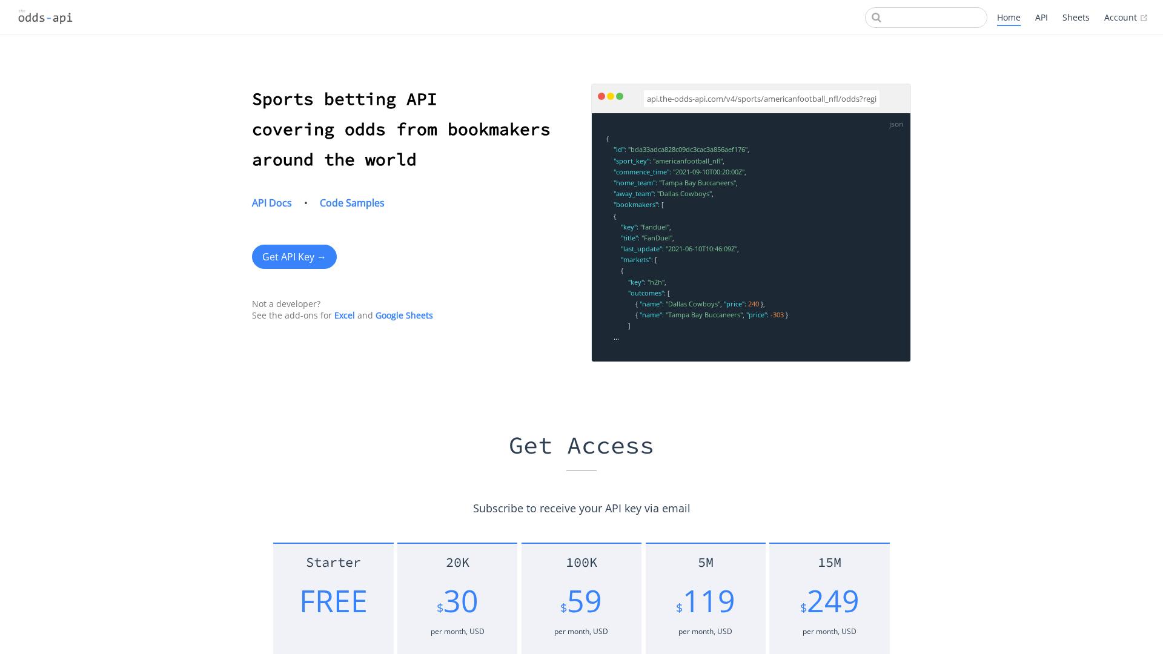The height and width of the screenshot is (654, 1163).
Task: Follow the Excel add-on link
Action: (x=344, y=315)
